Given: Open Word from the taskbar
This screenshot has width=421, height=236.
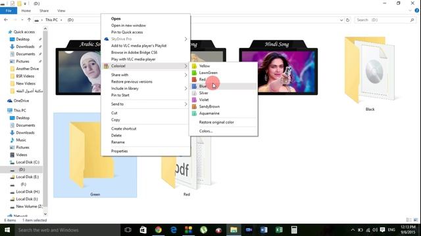Looking at the screenshot, I should click(x=264, y=230).
